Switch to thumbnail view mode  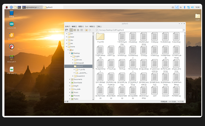pyautogui.click(x=74, y=30)
